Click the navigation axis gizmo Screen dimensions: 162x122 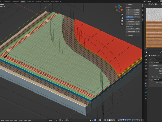pyautogui.click(x=119, y=8)
